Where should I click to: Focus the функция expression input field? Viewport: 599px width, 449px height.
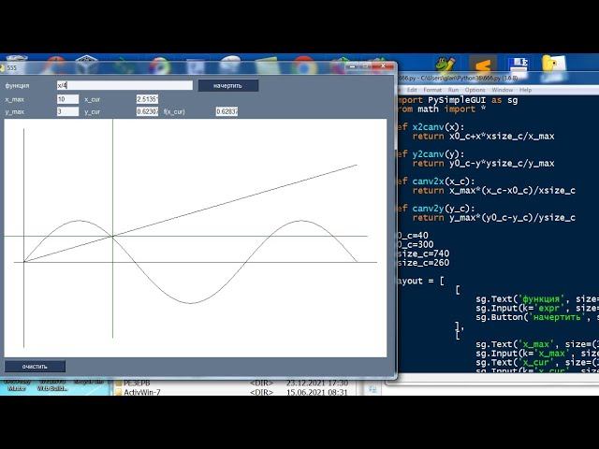[x=124, y=85]
